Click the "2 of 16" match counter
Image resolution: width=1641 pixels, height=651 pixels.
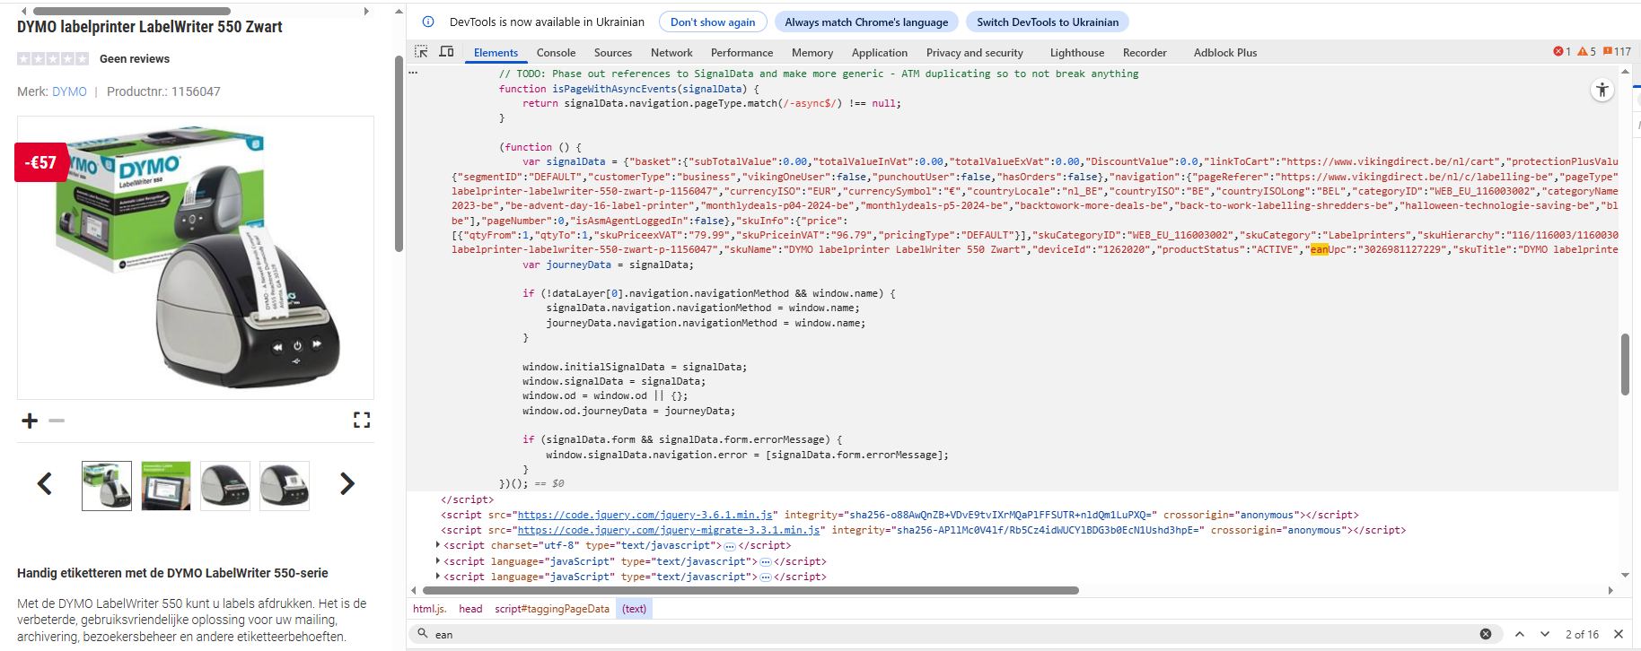point(1582,634)
